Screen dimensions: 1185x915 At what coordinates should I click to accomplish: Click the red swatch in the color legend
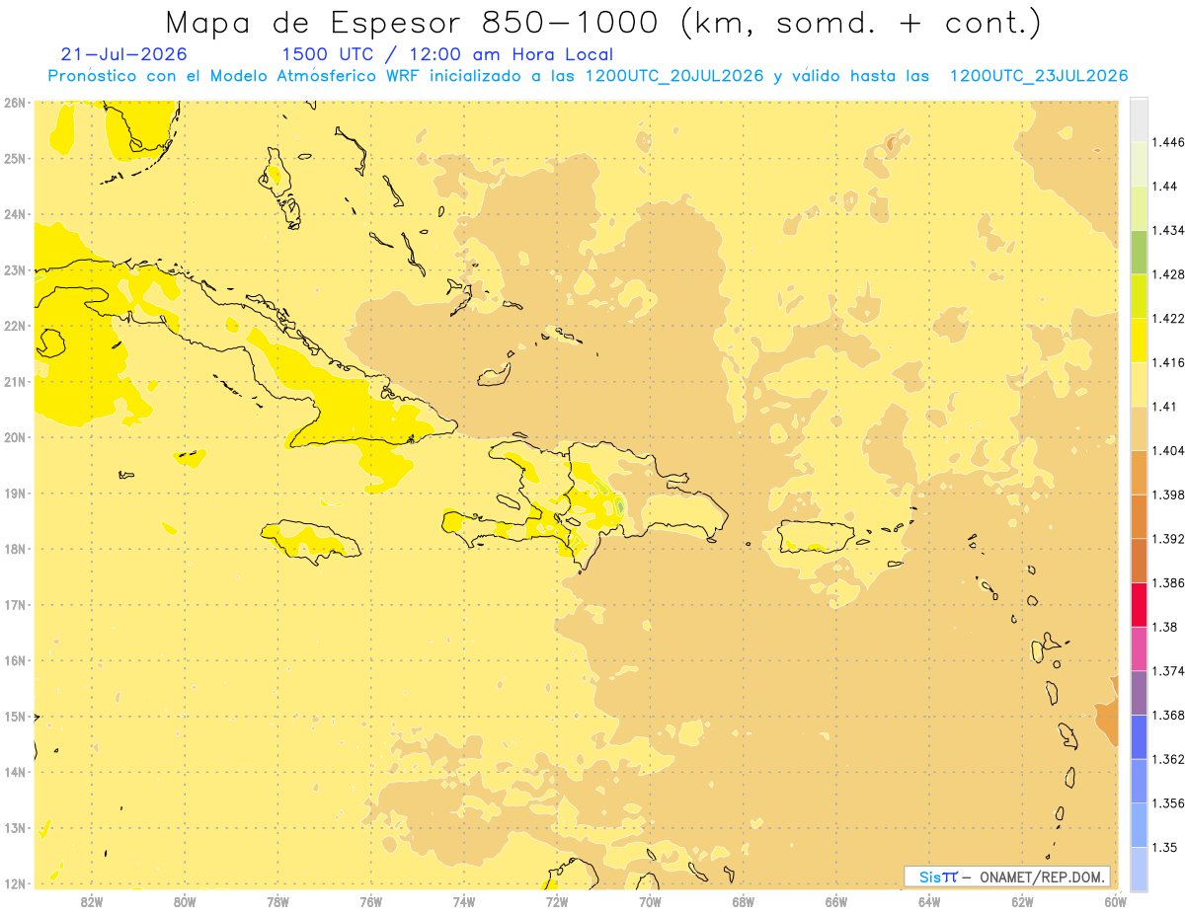pyautogui.click(x=1139, y=604)
